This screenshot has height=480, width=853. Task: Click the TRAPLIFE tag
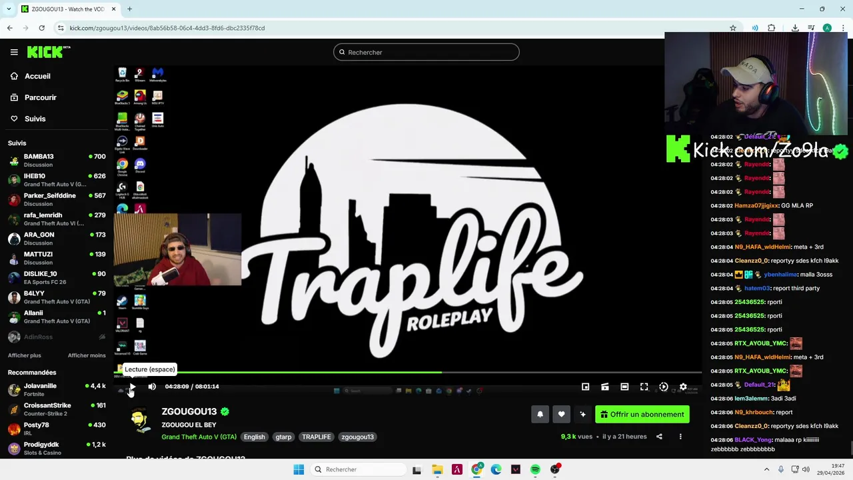pyautogui.click(x=317, y=437)
